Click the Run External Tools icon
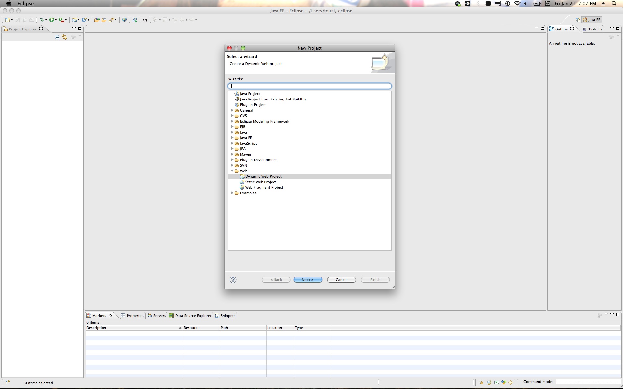 tap(61, 20)
